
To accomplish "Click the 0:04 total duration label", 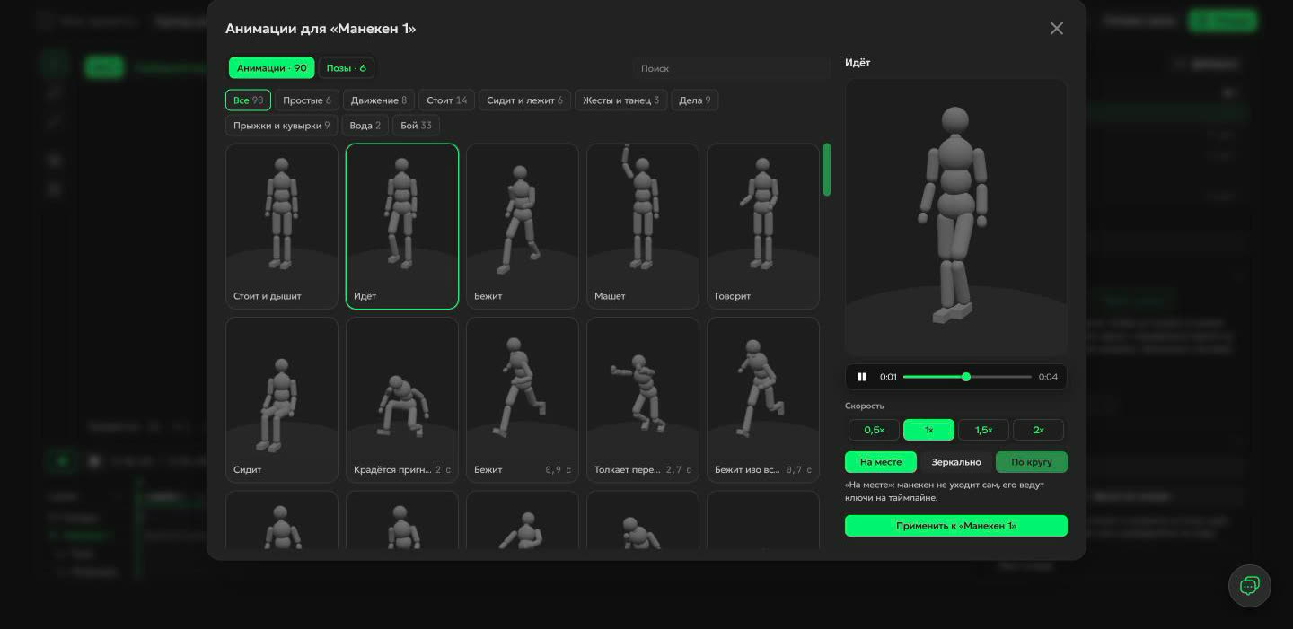I will point(1048,377).
